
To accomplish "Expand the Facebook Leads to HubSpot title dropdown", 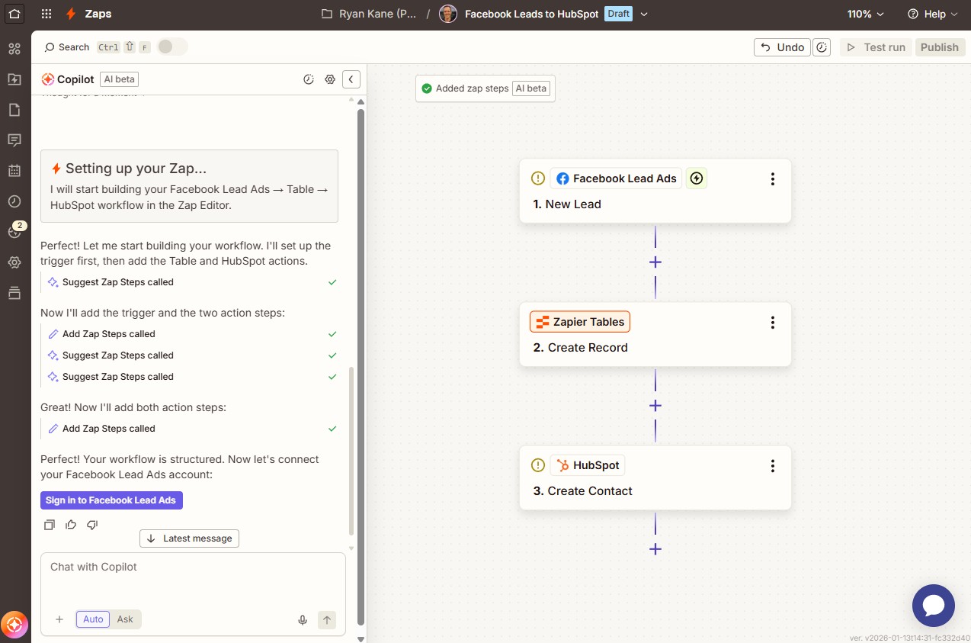I will pos(644,14).
